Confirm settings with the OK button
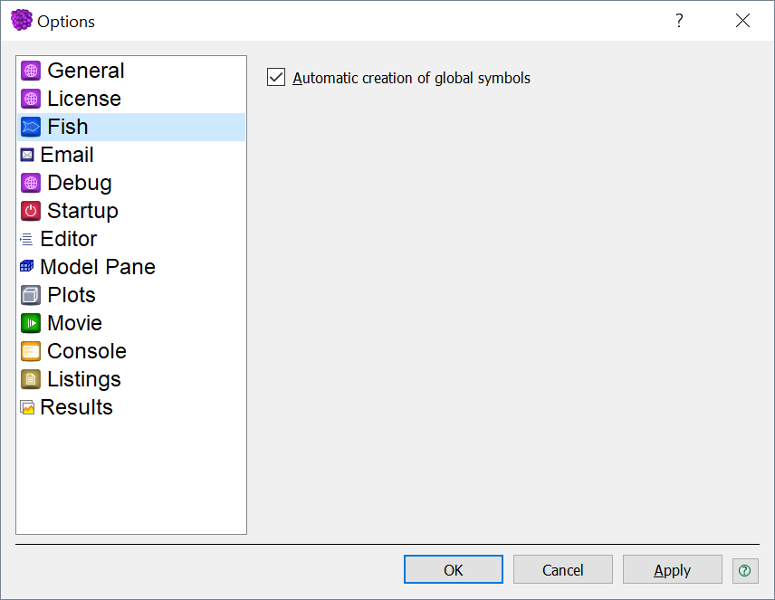775x600 pixels. pyautogui.click(x=454, y=570)
